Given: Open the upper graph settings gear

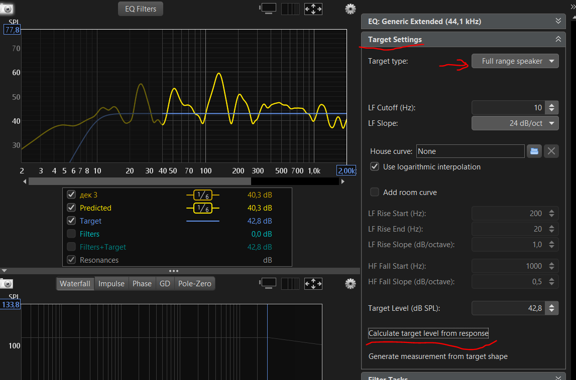Looking at the screenshot, I should pos(351,9).
